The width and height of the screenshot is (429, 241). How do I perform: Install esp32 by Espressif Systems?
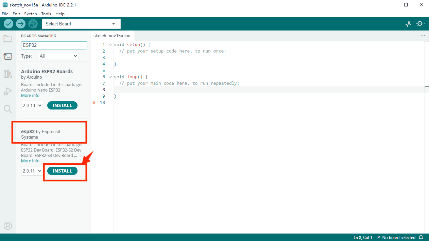62,171
